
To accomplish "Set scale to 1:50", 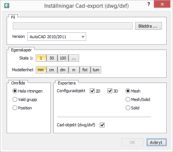I will coord(52,58).
